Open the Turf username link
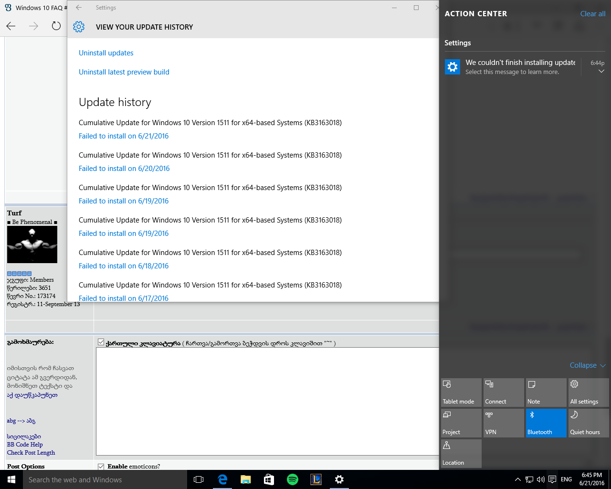 [x=14, y=213]
